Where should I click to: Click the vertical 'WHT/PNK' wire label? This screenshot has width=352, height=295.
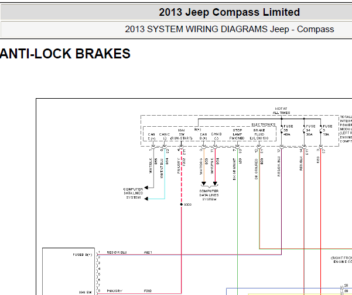212,166
